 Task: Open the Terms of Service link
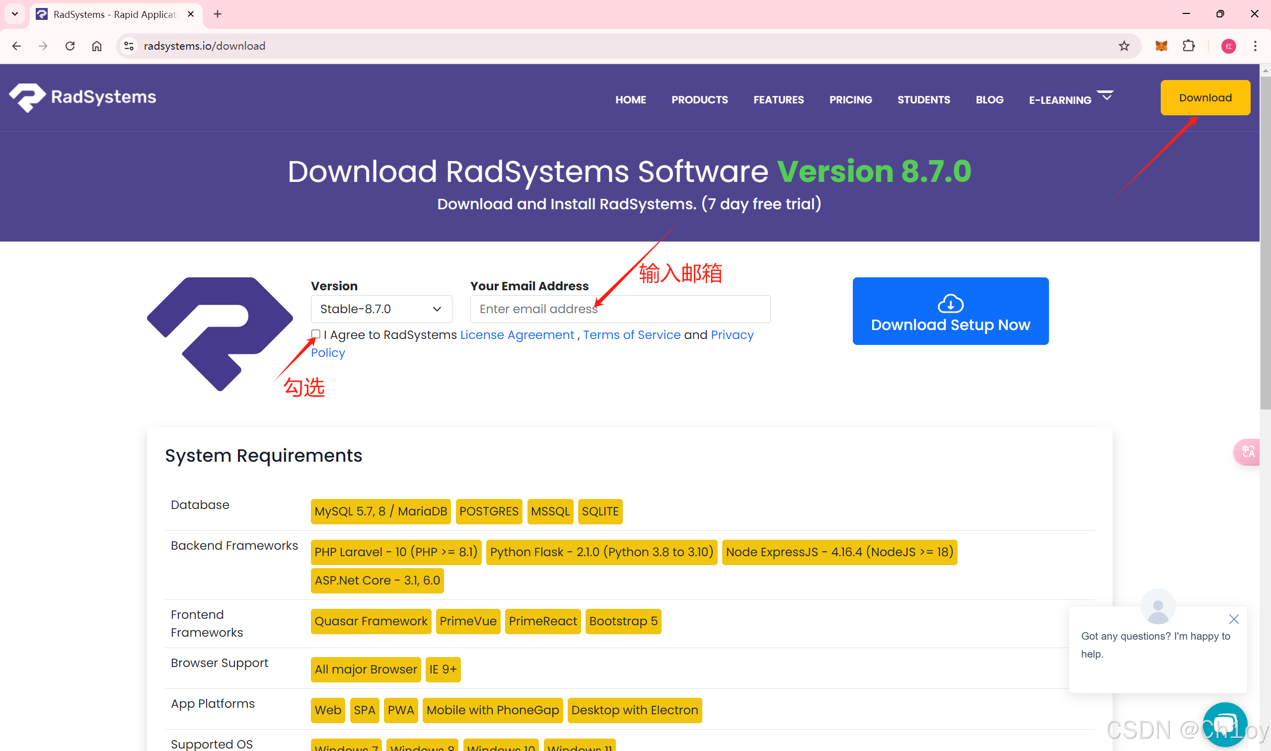pyautogui.click(x=631, y=335)
